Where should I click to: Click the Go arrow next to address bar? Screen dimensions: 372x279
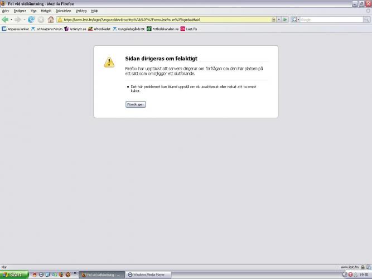[286, 20]
